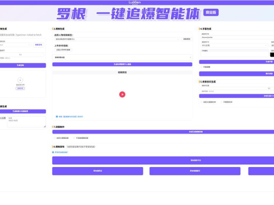The height and width of the screenshot is (205, 274).
Task: Toggle the blue checkbox below the video preview
Action: point(57,117)
